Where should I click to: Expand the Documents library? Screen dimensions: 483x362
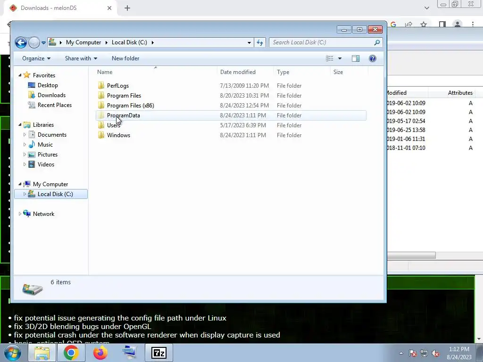coord(25,134)
